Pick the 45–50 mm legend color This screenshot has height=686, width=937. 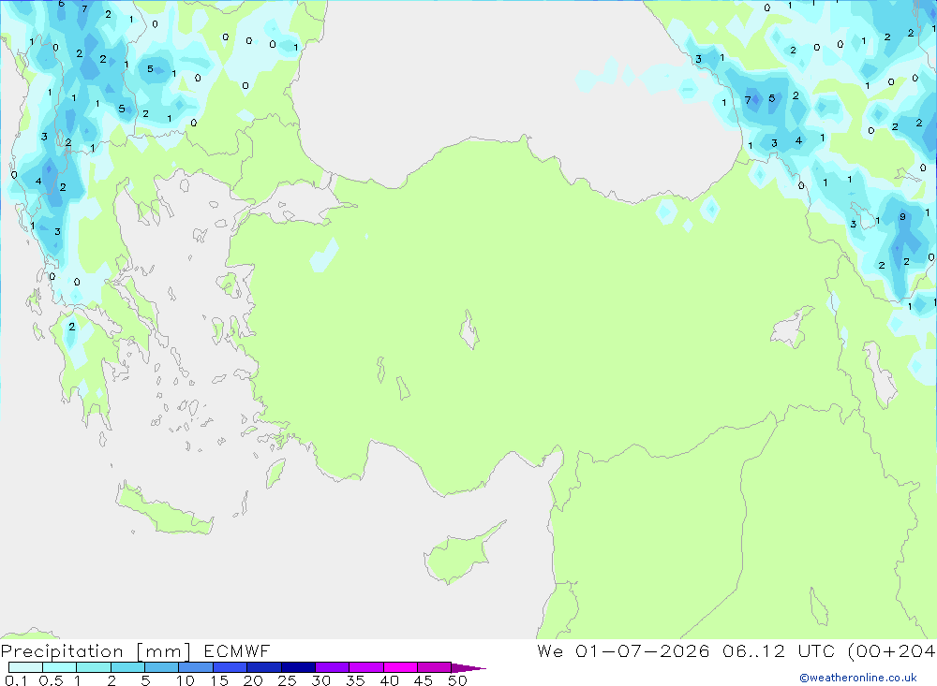point(434,667)
